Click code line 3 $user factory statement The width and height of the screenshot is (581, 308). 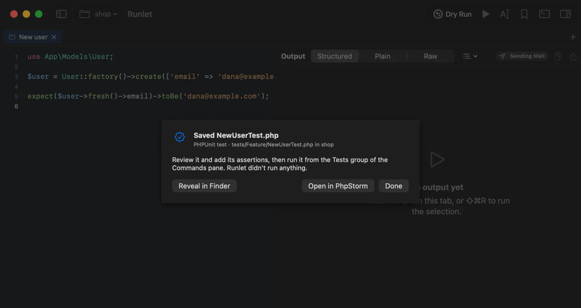click(x=152, y=77)
